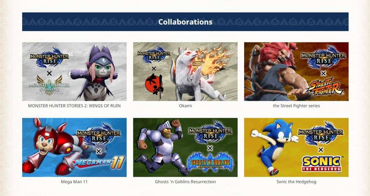
Task: Click the Okami caption text
Action: [x=185, y=106]
